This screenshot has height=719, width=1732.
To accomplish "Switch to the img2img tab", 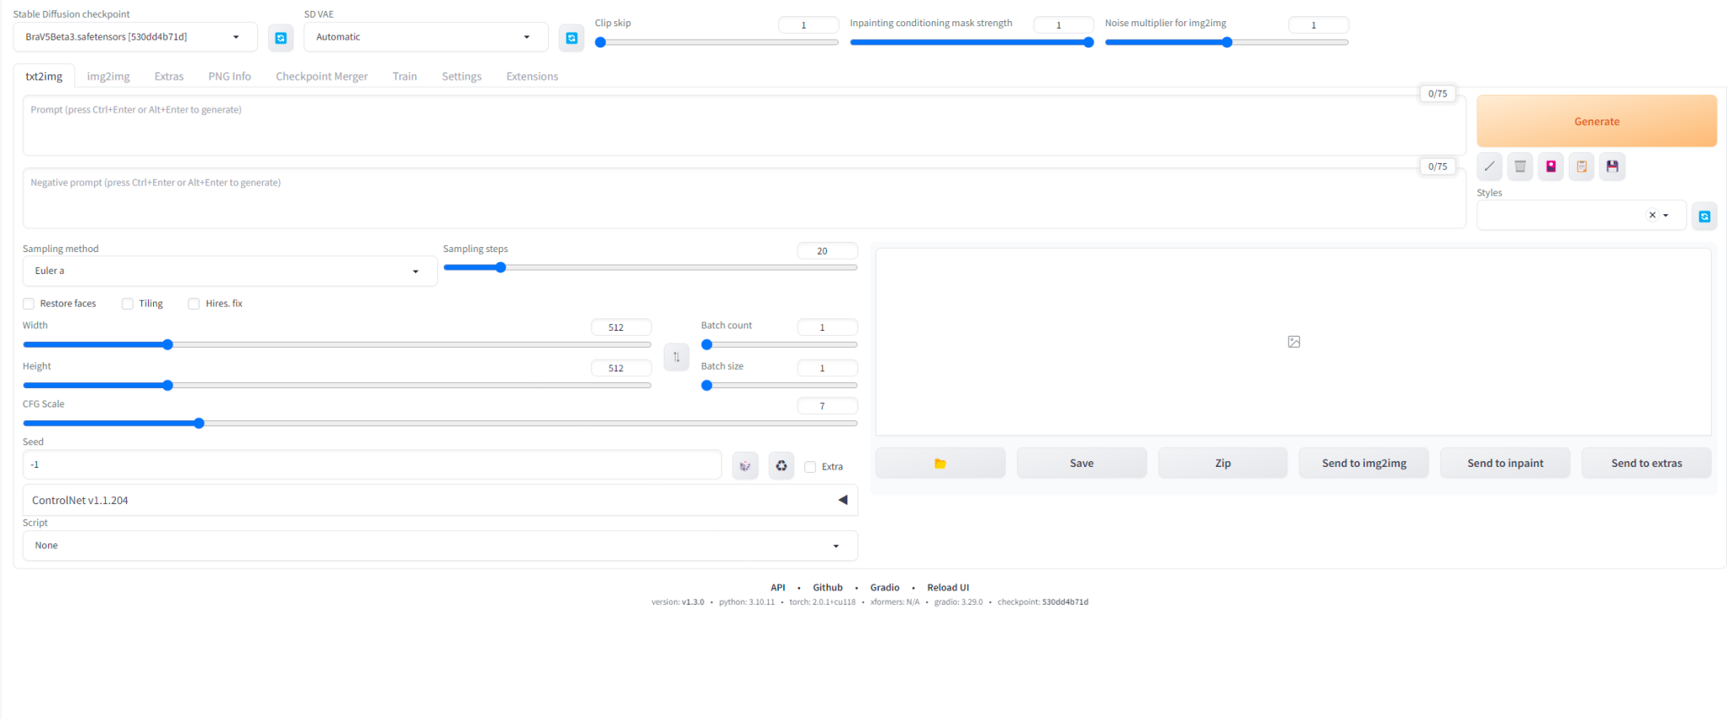I will click(x=108, y=76).
